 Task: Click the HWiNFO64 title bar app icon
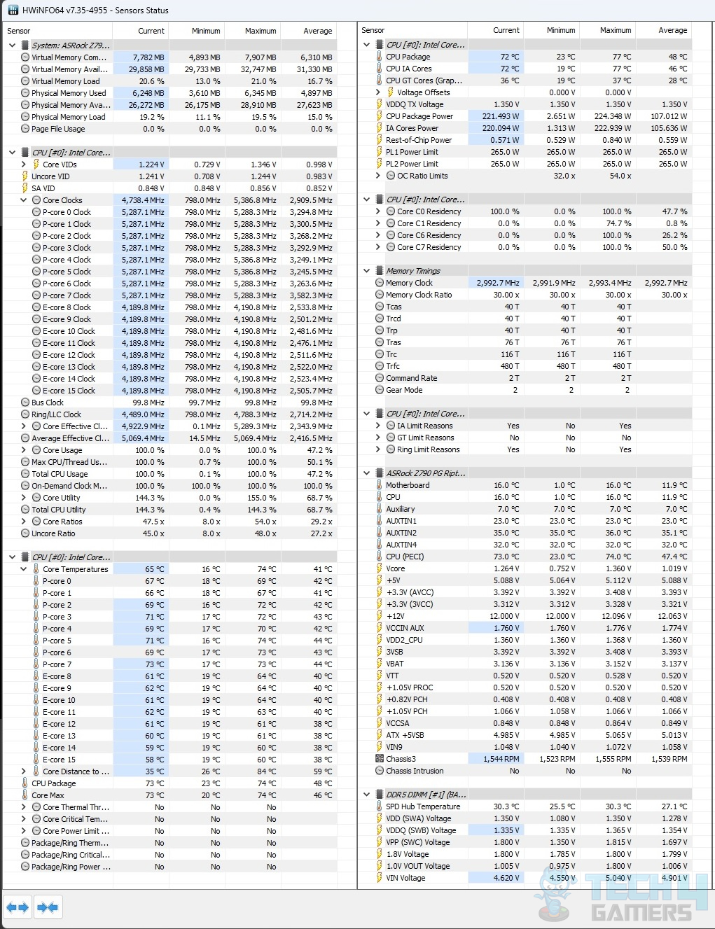[x=12, y=11]
